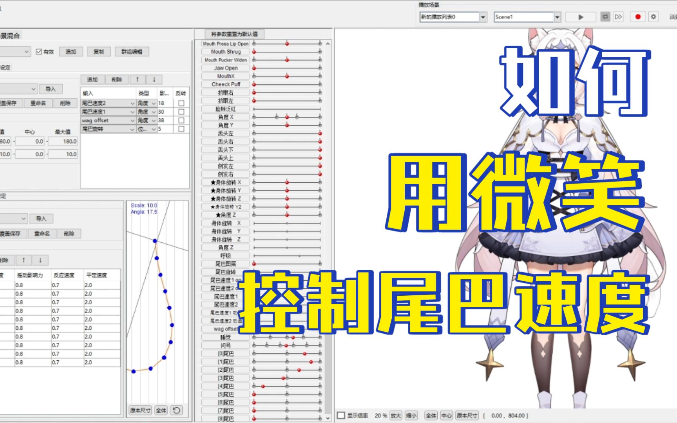Uncheck the 有效 checkbox
Screen dimensions: 677x423
pos(39,52)
